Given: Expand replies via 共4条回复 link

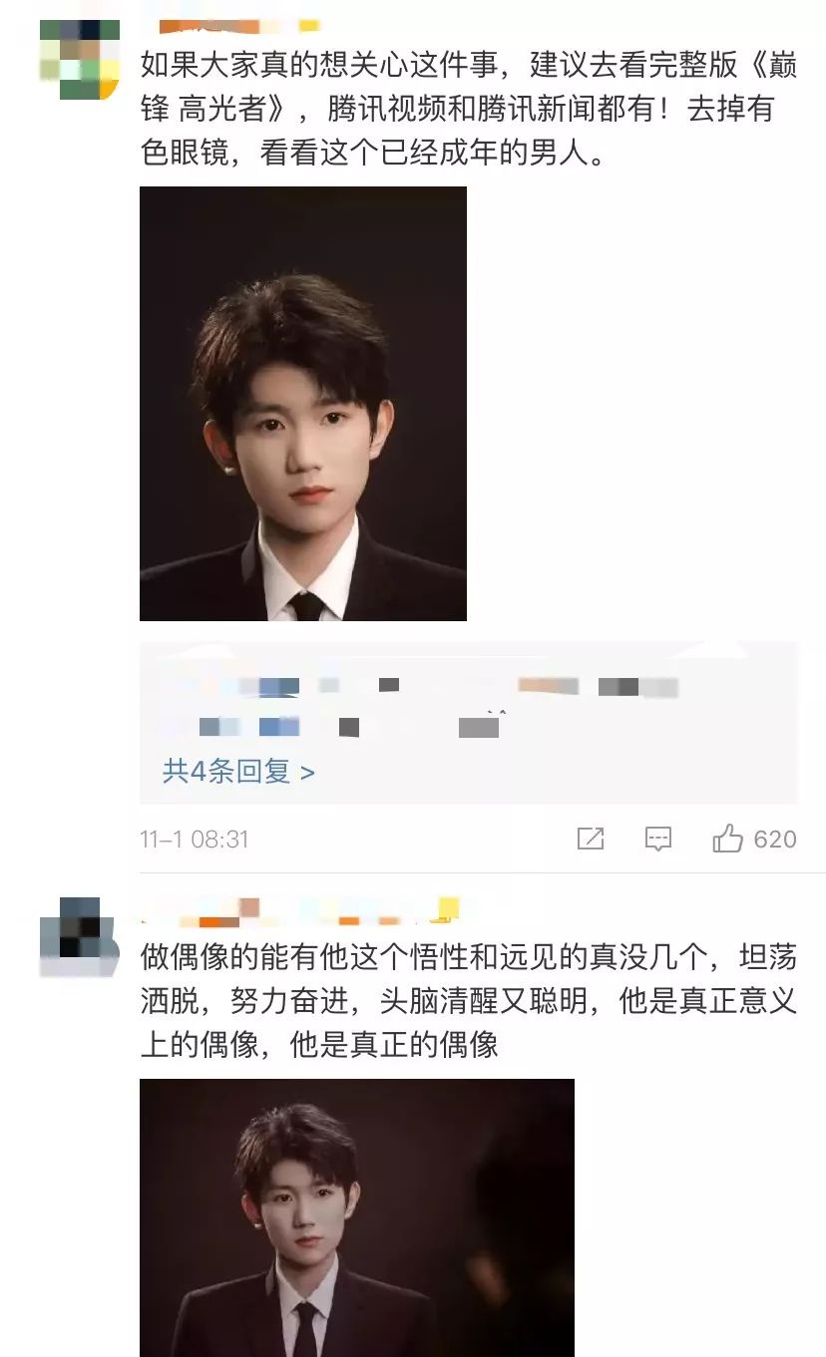Looking at the screenshot, I should (x=238, y=772).
